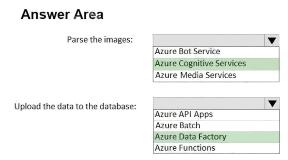Select Azure Functions option
The width and height of the screenshot is (288, 160).
[x=216, y=148]
